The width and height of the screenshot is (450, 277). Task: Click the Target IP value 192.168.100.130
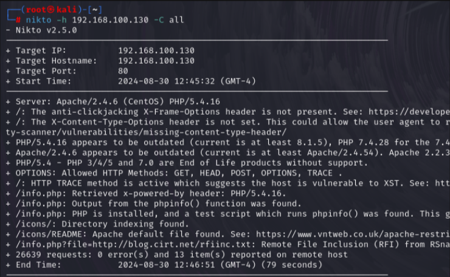click(x=156, y=50)
